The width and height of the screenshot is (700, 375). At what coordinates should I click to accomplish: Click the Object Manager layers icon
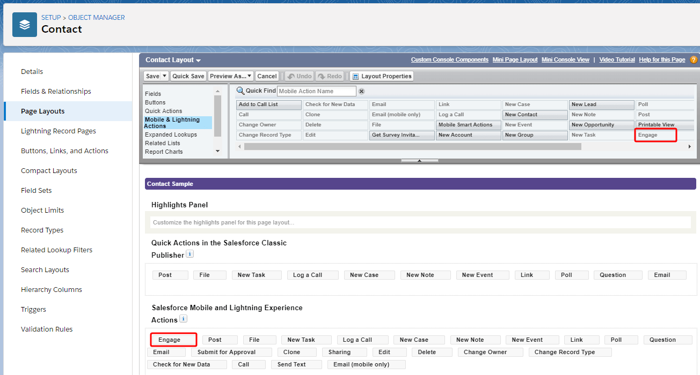pos(25,25)
